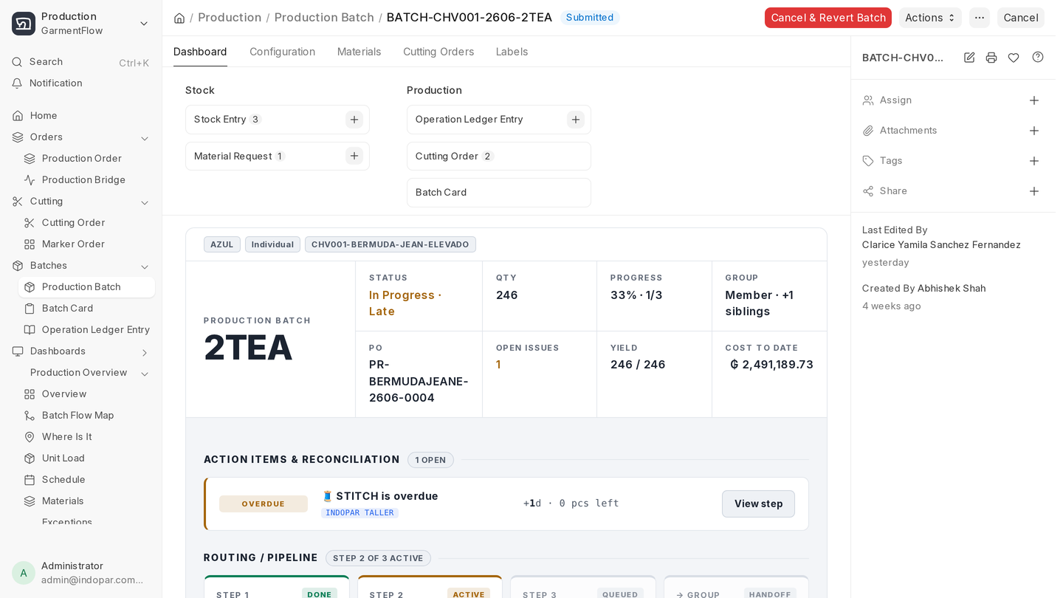Click Cancel & Revert Batch button
The width and height of the screenshot is (1063, 598).
828,18
